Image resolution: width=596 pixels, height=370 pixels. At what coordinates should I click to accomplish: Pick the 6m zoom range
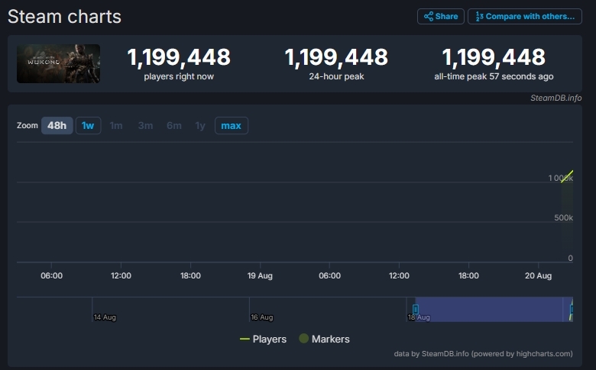pos(174,126)
